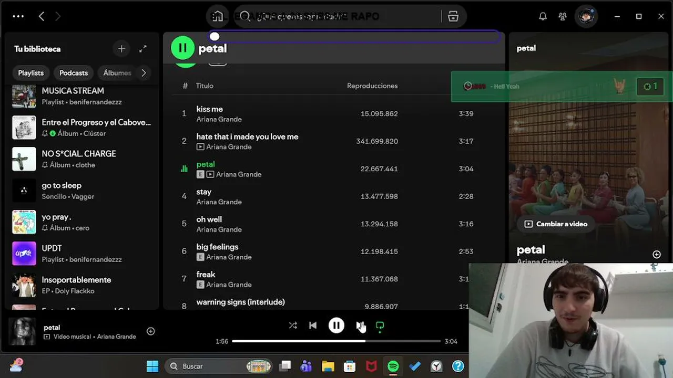Go back with the left arrow
This screenshot has height=378, width=673.
[x=42, y=16]
